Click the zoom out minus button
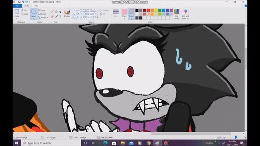This screenshot has height=146, width=260. [224, 137]
